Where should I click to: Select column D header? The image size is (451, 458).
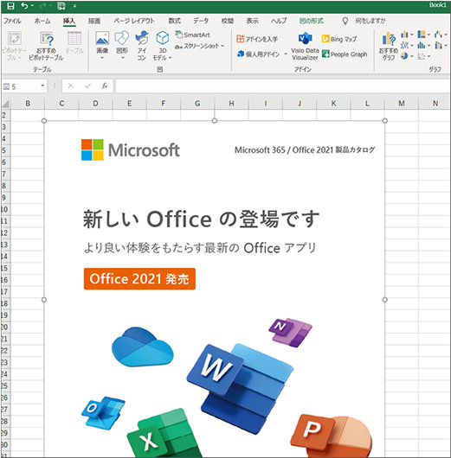95,104
